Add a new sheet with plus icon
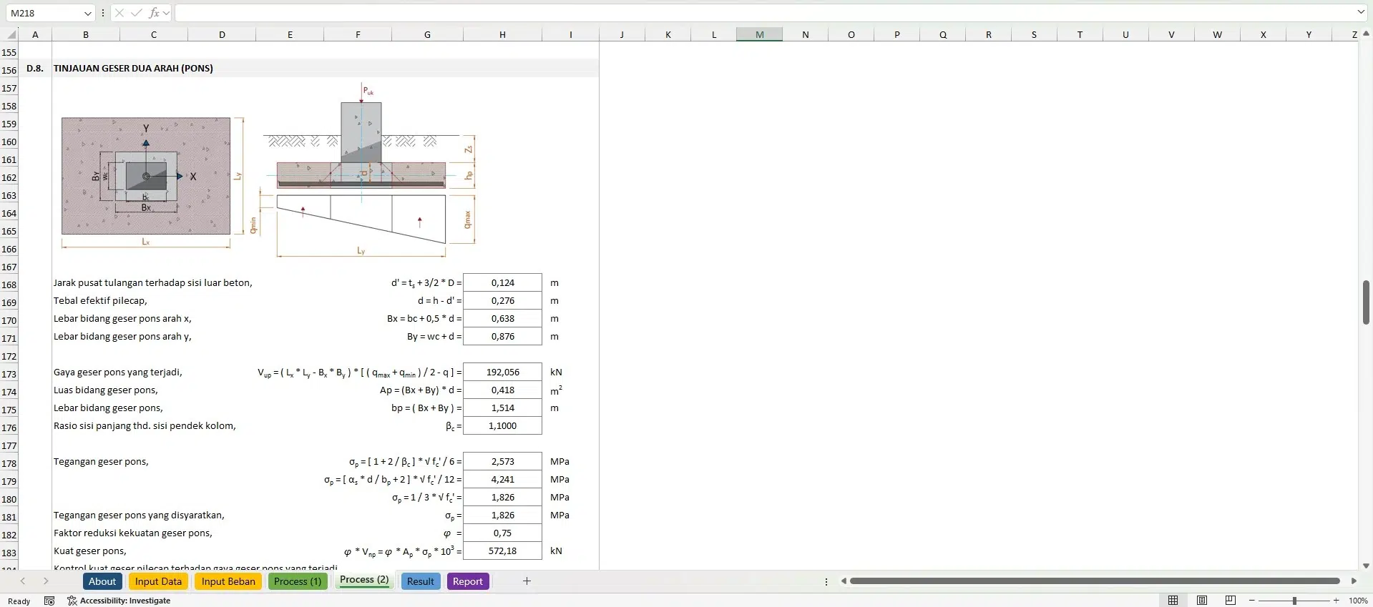Image resolution: width=1373 pixels, height=607 pixels. pos(527,581)
